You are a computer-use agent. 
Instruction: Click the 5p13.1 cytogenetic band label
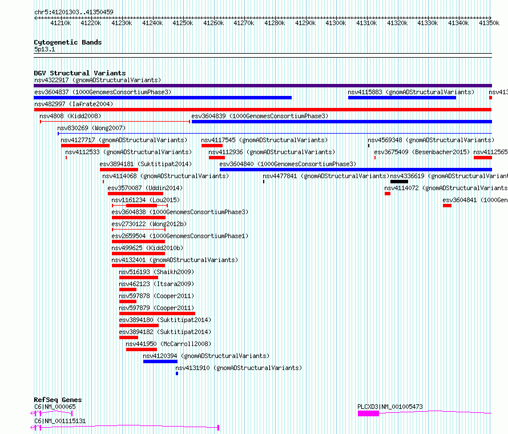[45, 49]
